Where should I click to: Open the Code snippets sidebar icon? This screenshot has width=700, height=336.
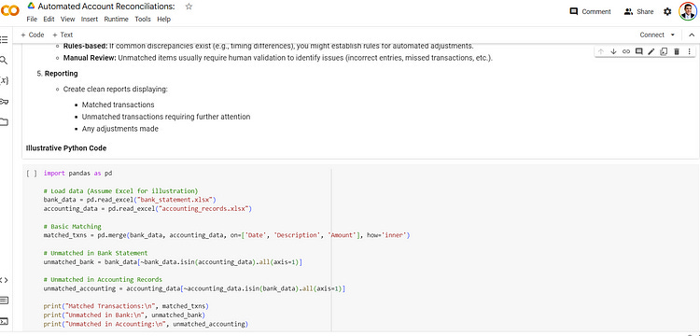click(4, 280)
